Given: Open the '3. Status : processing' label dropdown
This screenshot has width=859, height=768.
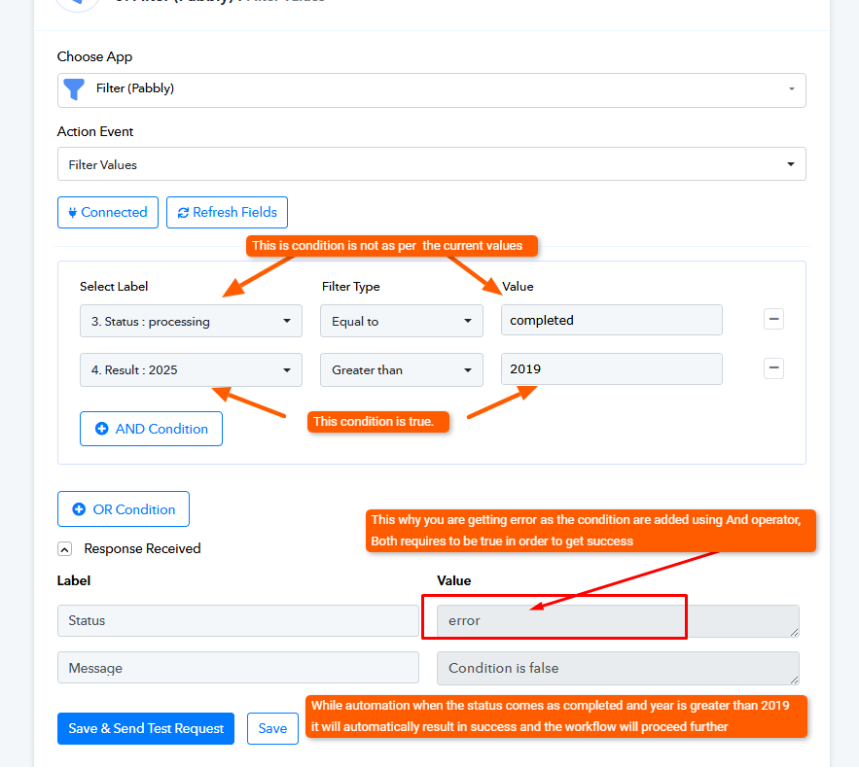Looking at the screenshot, I should point(191,322).
